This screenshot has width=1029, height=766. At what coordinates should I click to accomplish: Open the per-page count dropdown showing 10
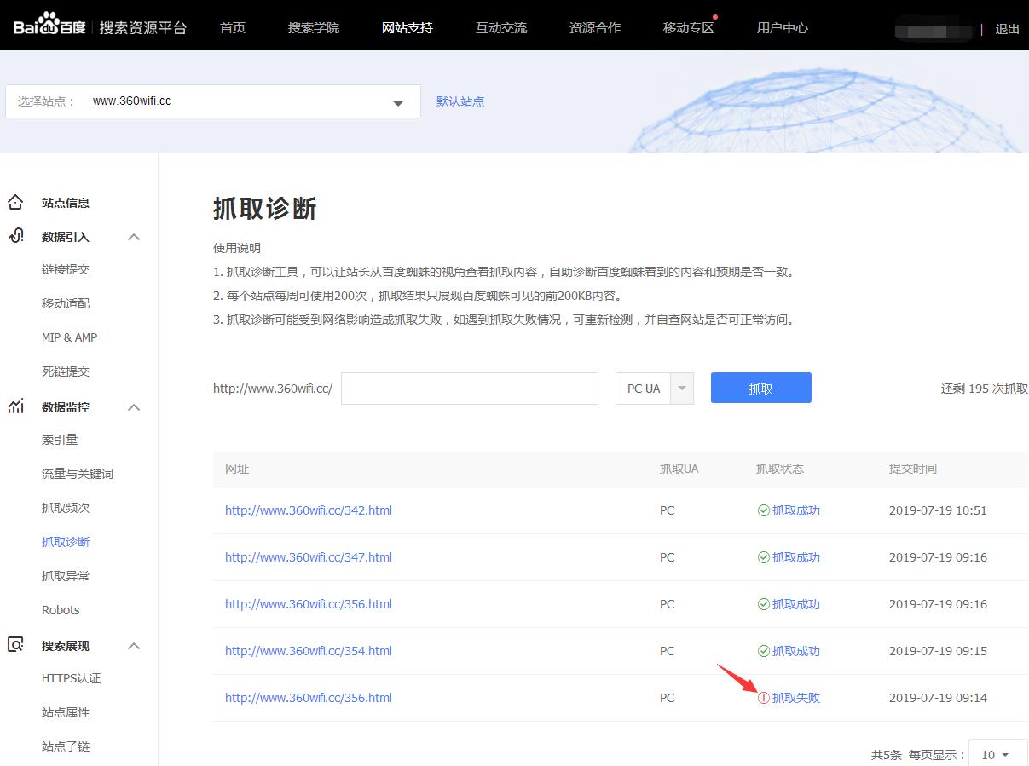pyautogui.click(x=997, y=755)
